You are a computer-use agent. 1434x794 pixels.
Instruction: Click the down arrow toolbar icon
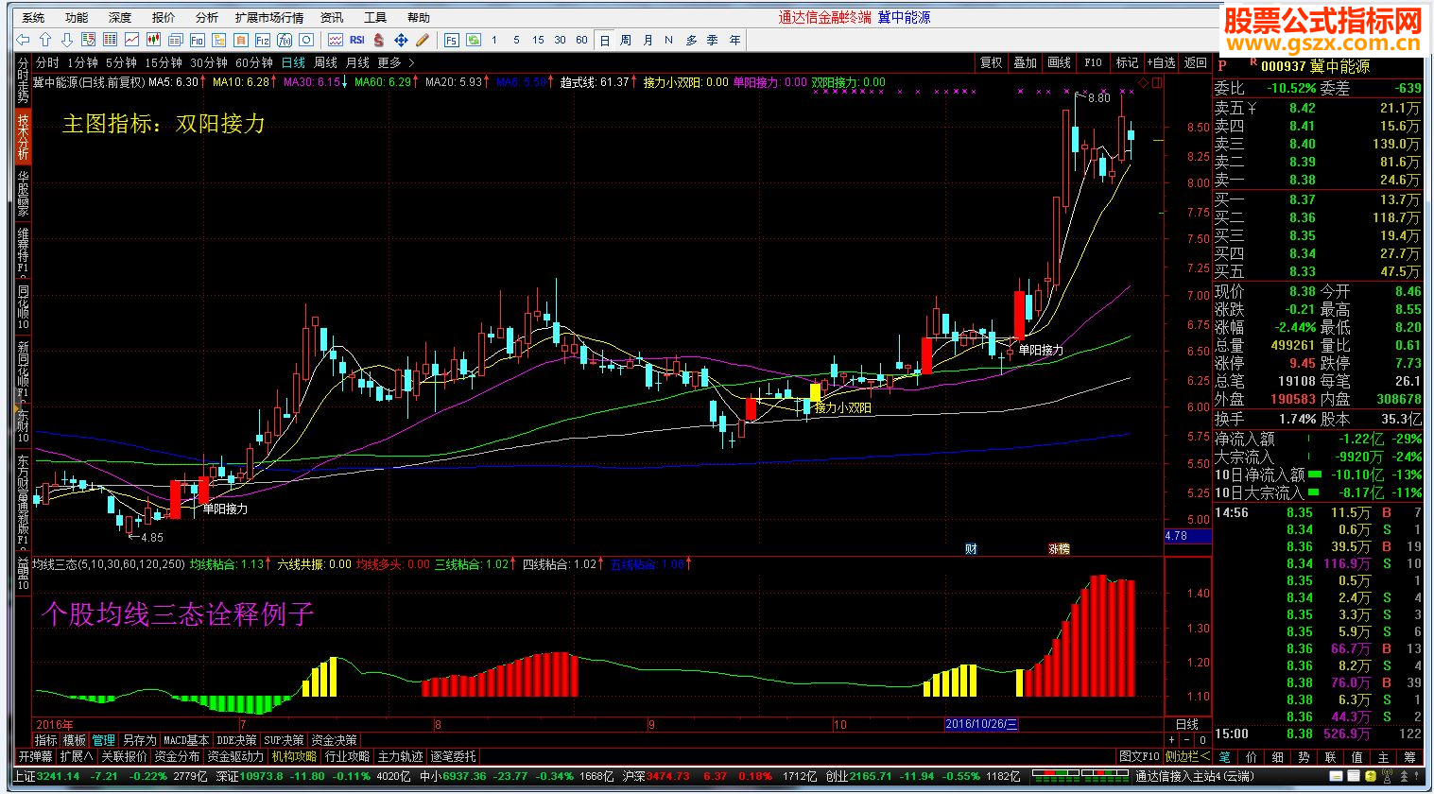pyautogui.click(x=67, y=40)
